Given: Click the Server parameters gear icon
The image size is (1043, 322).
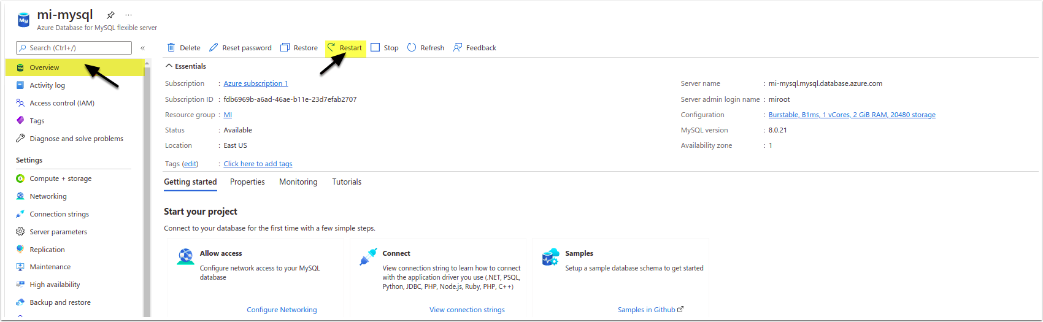Looking at the screenshot, I should coord(20,232).
